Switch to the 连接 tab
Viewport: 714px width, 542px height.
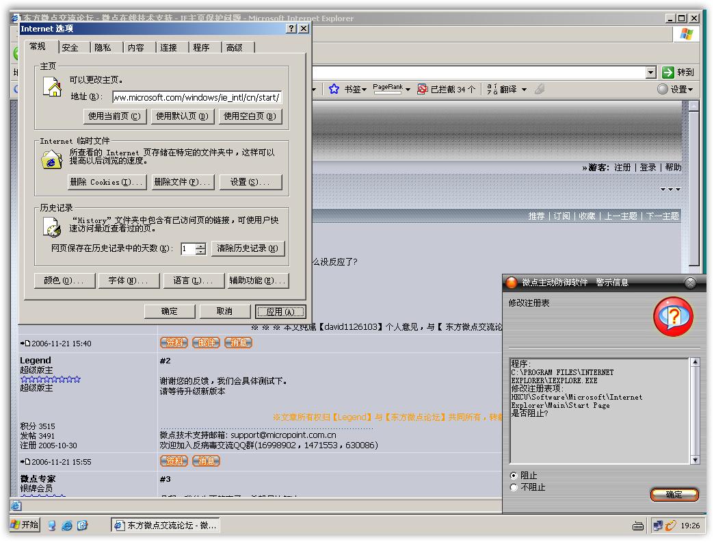click(168, 47)
